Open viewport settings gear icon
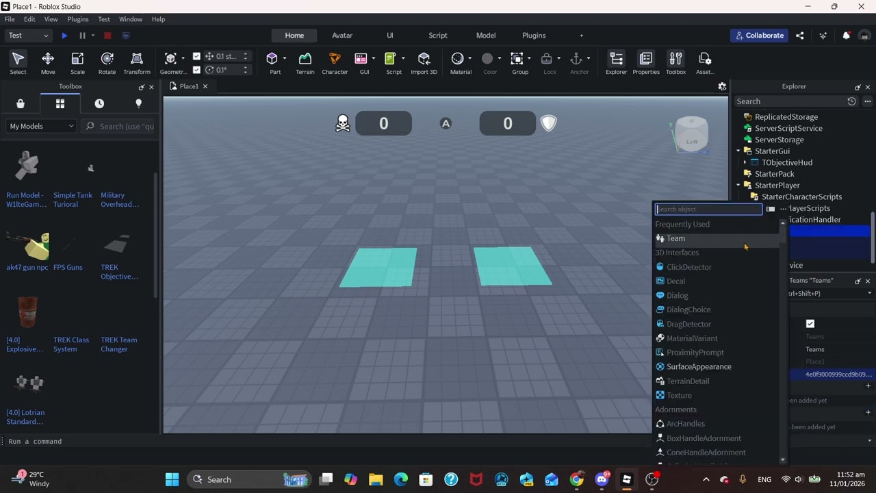 [721, 86]
